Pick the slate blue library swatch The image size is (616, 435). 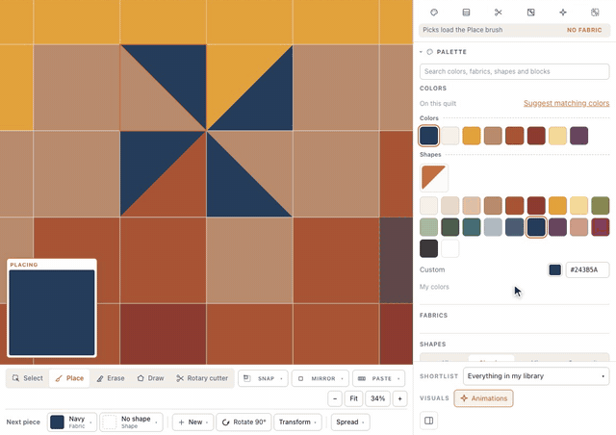tap(514, 227)
